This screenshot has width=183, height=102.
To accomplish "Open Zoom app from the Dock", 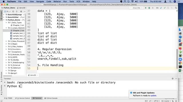I will pyautogui.click(x=180, y=59).
